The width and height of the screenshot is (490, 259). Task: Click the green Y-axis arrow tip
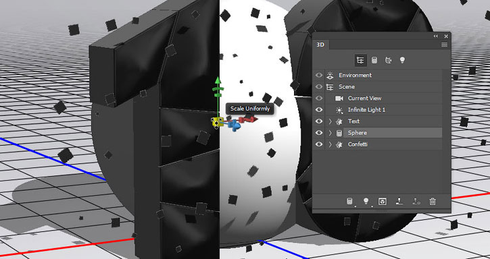(x=218, y=80)
